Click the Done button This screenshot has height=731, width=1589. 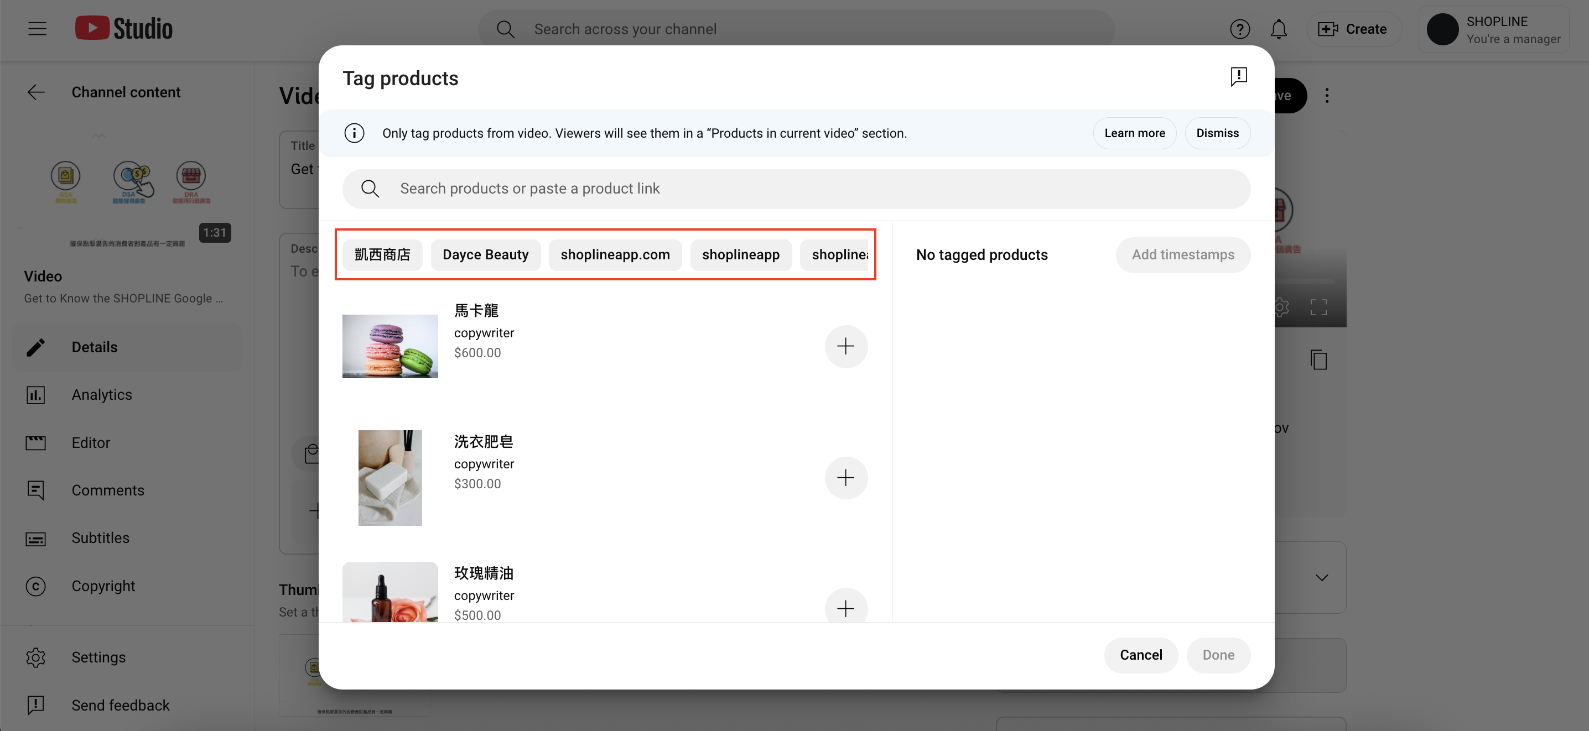pos(1218,655)
